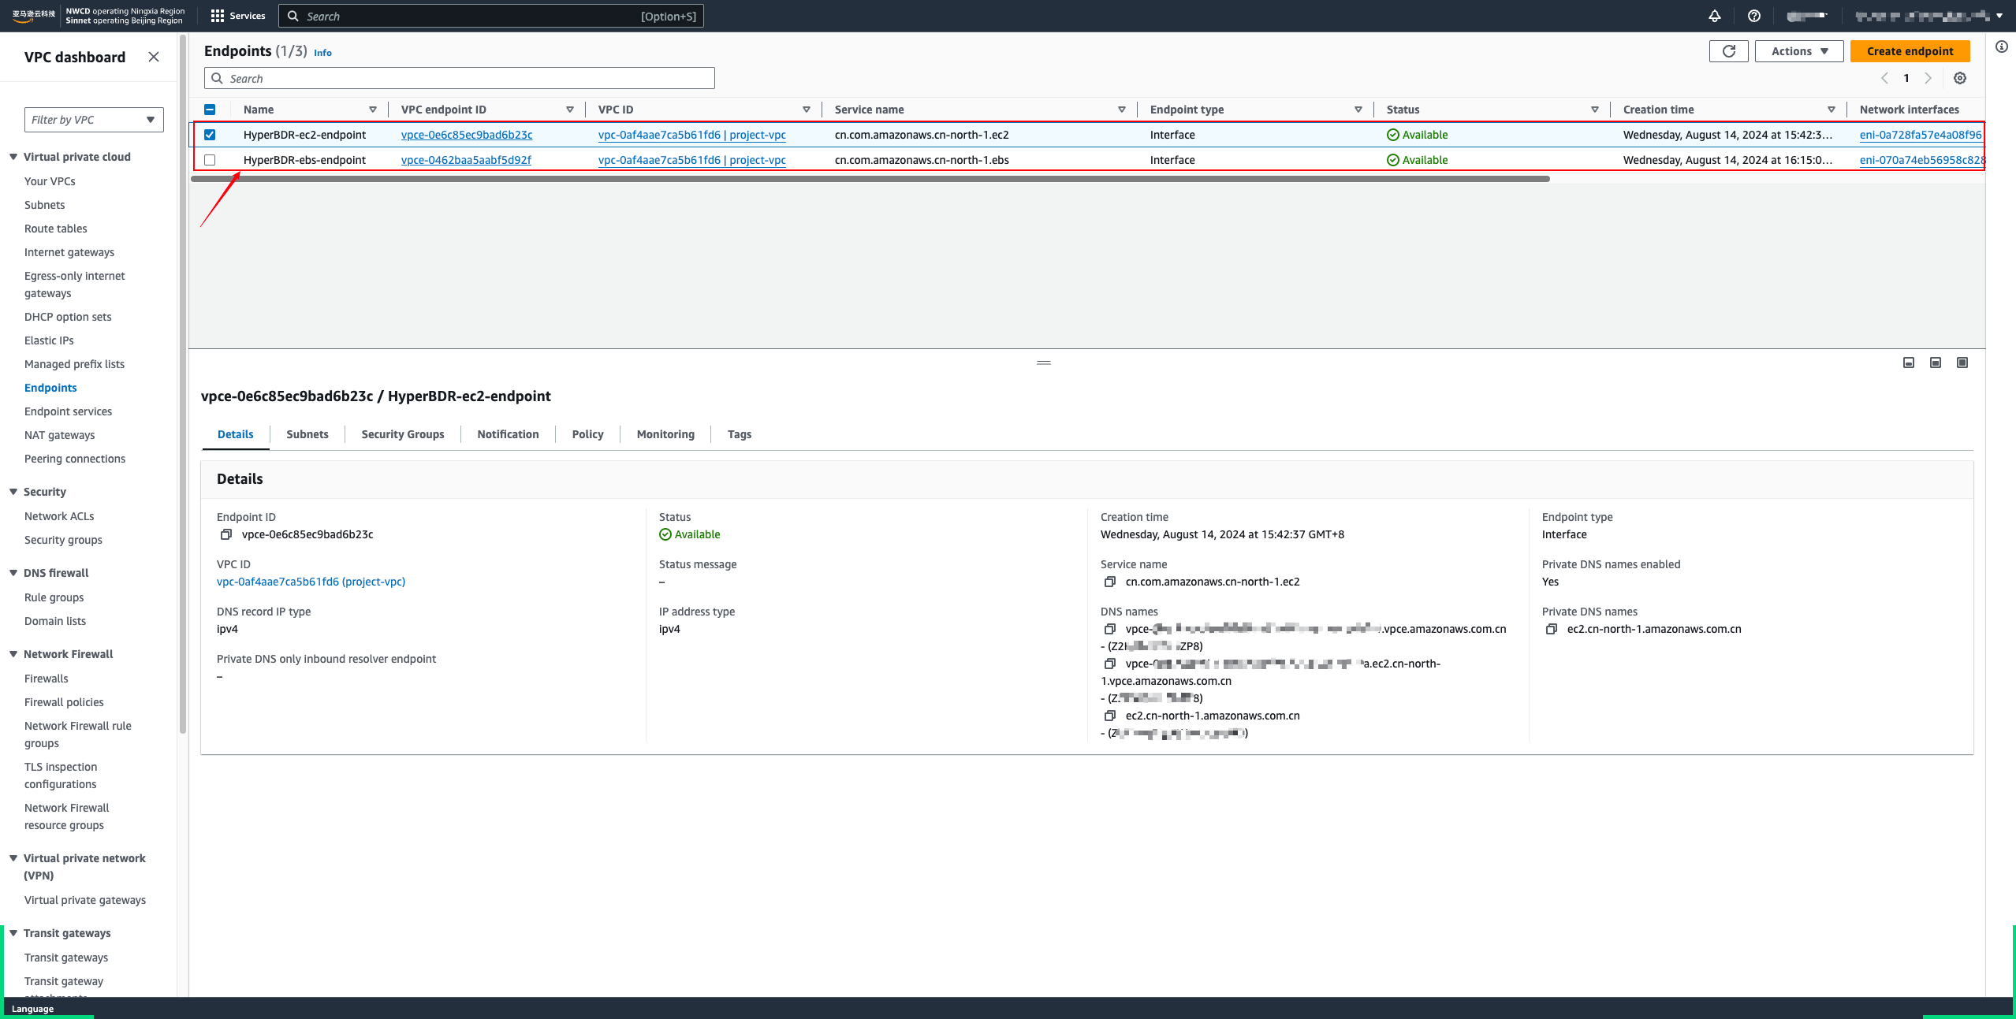Open the help question mark icon
2016x1019 pixels.
click(1753, 16)
